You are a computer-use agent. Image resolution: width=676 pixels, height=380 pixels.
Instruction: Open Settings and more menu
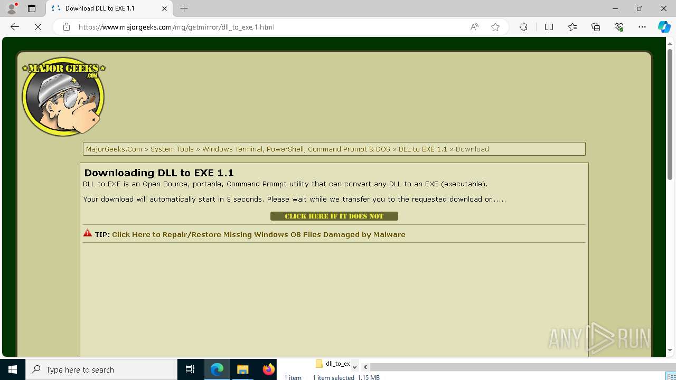tap(642, 27)
